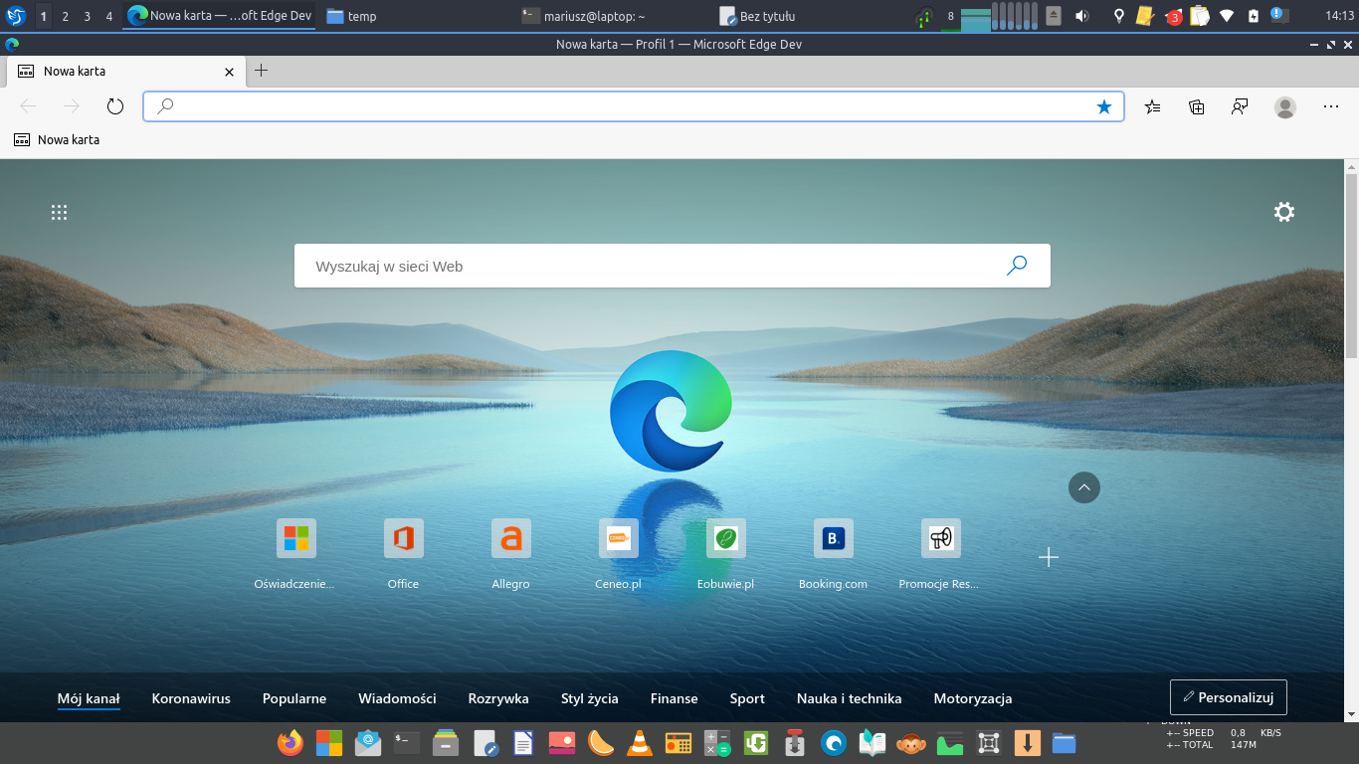
Task: Switch to the Wiadomości feed tab
Action: coord(397,698)
